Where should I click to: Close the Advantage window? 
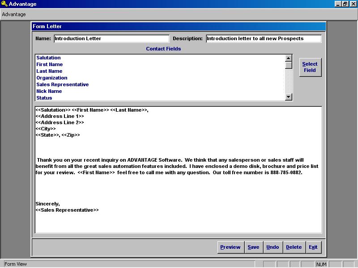353,4
